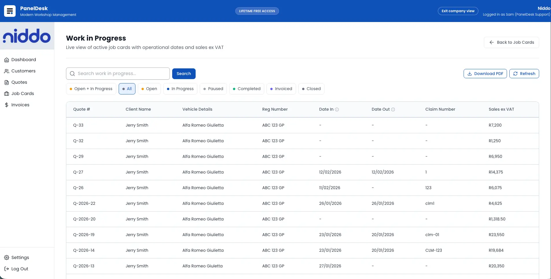Viewport: 551px width, 279px height.
Task: Click the Customers people icon in the sidebar
Action: (x=7, y=71)
